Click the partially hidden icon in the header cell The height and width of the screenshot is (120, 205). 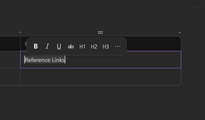click(26, 43)
